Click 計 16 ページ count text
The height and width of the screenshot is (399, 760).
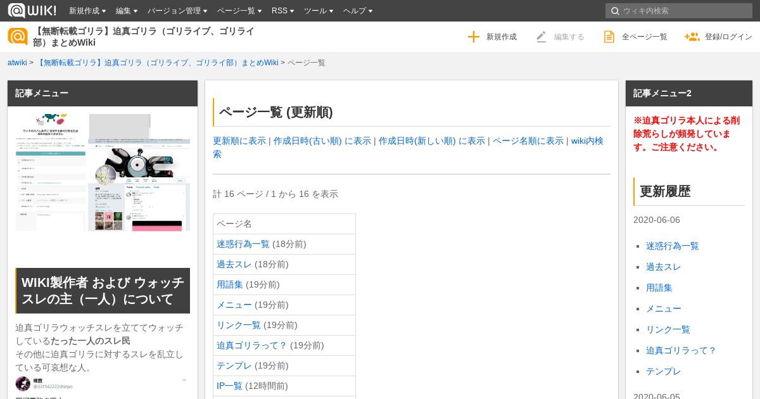pos(275,194)
